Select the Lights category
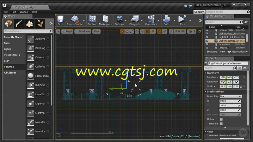The image size is (253, 142). coord(7,49)
